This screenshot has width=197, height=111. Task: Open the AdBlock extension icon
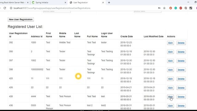point(181,8)
